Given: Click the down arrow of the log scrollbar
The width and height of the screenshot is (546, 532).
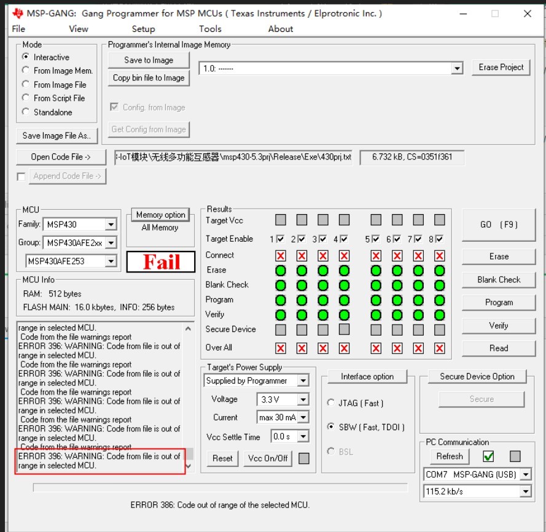Looking at the screenshot, I should [x=189, y=465].
